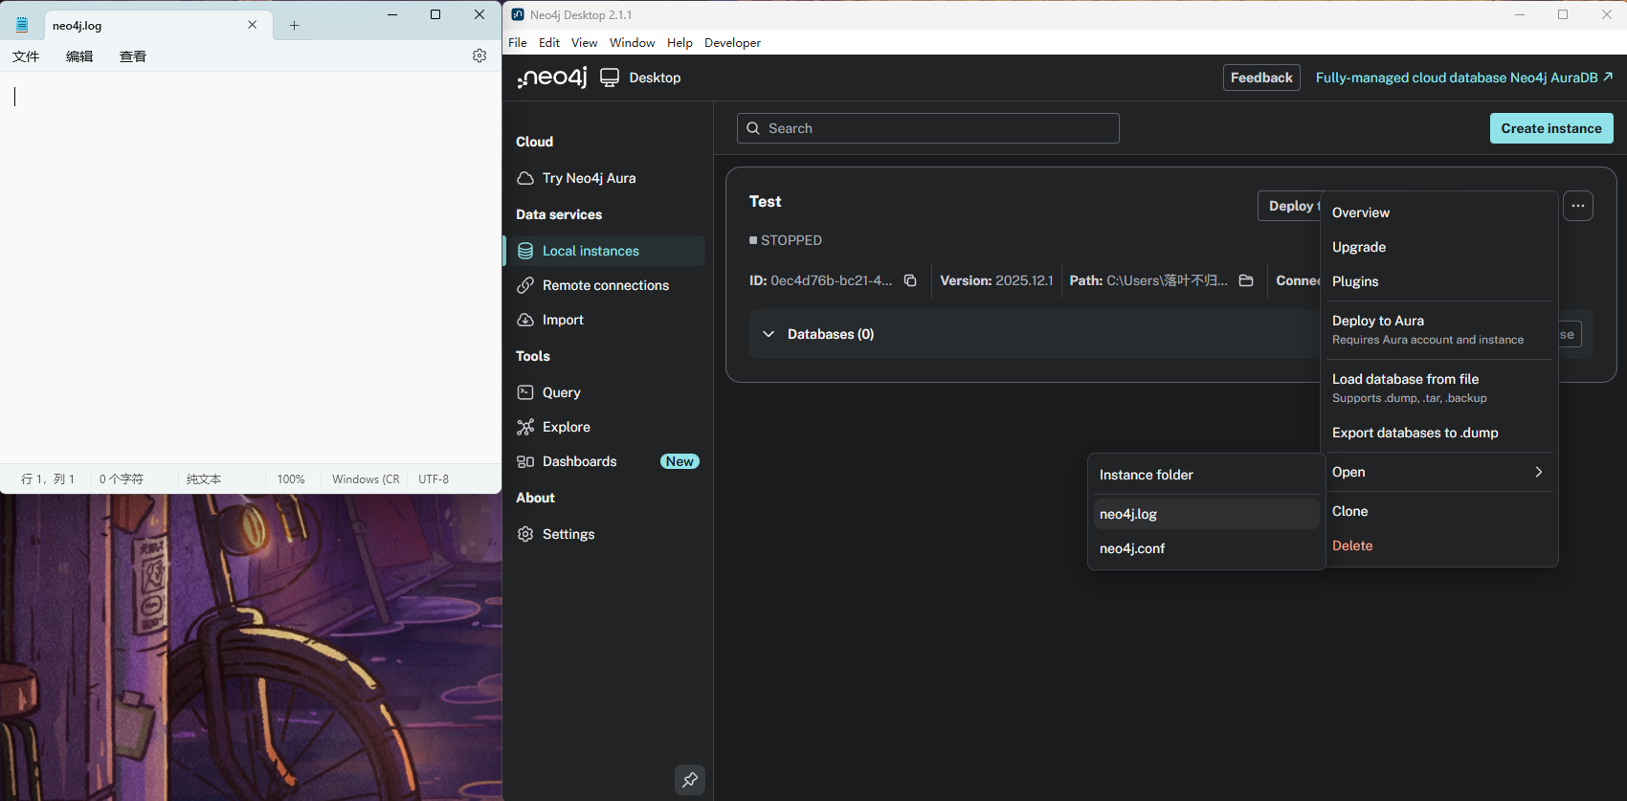Screen dimensions: 1627x801
Task: Open zoom level 100% in Notepad status bar
Action: tap(291, 478)
